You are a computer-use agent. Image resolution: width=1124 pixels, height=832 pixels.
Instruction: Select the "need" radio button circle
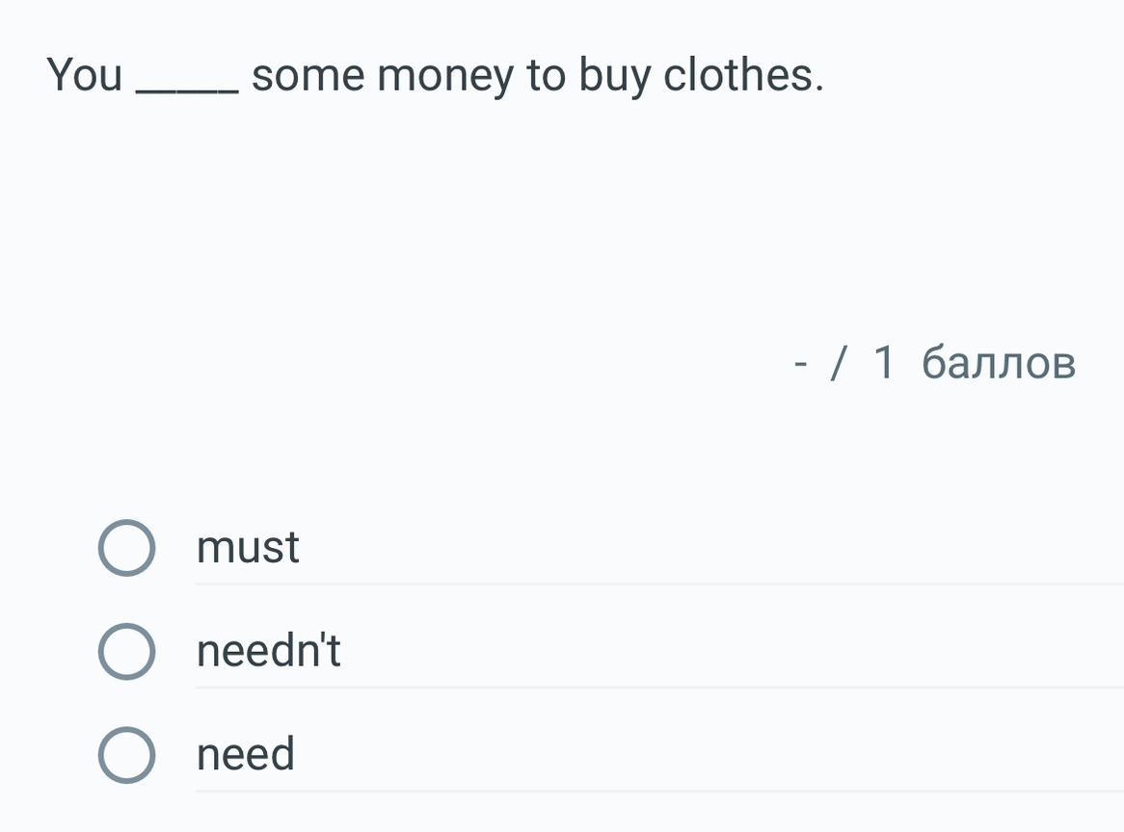tap(126, 755)
